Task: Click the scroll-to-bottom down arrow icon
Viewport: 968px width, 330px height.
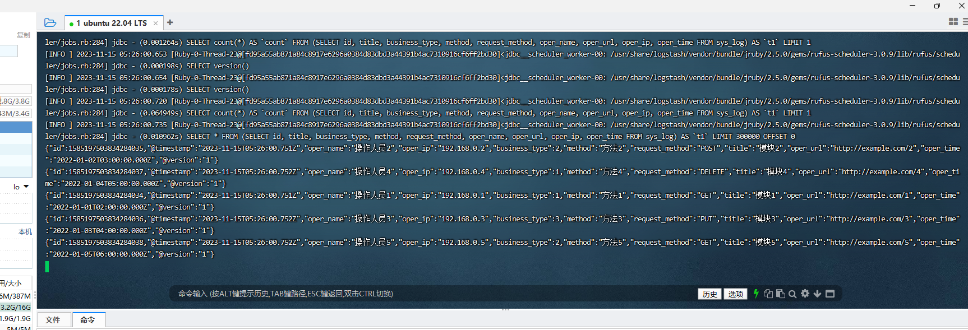Action: (817, 294)
